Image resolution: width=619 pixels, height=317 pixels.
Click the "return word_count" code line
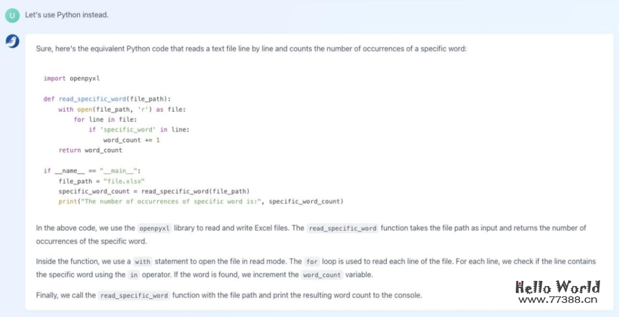90,151
